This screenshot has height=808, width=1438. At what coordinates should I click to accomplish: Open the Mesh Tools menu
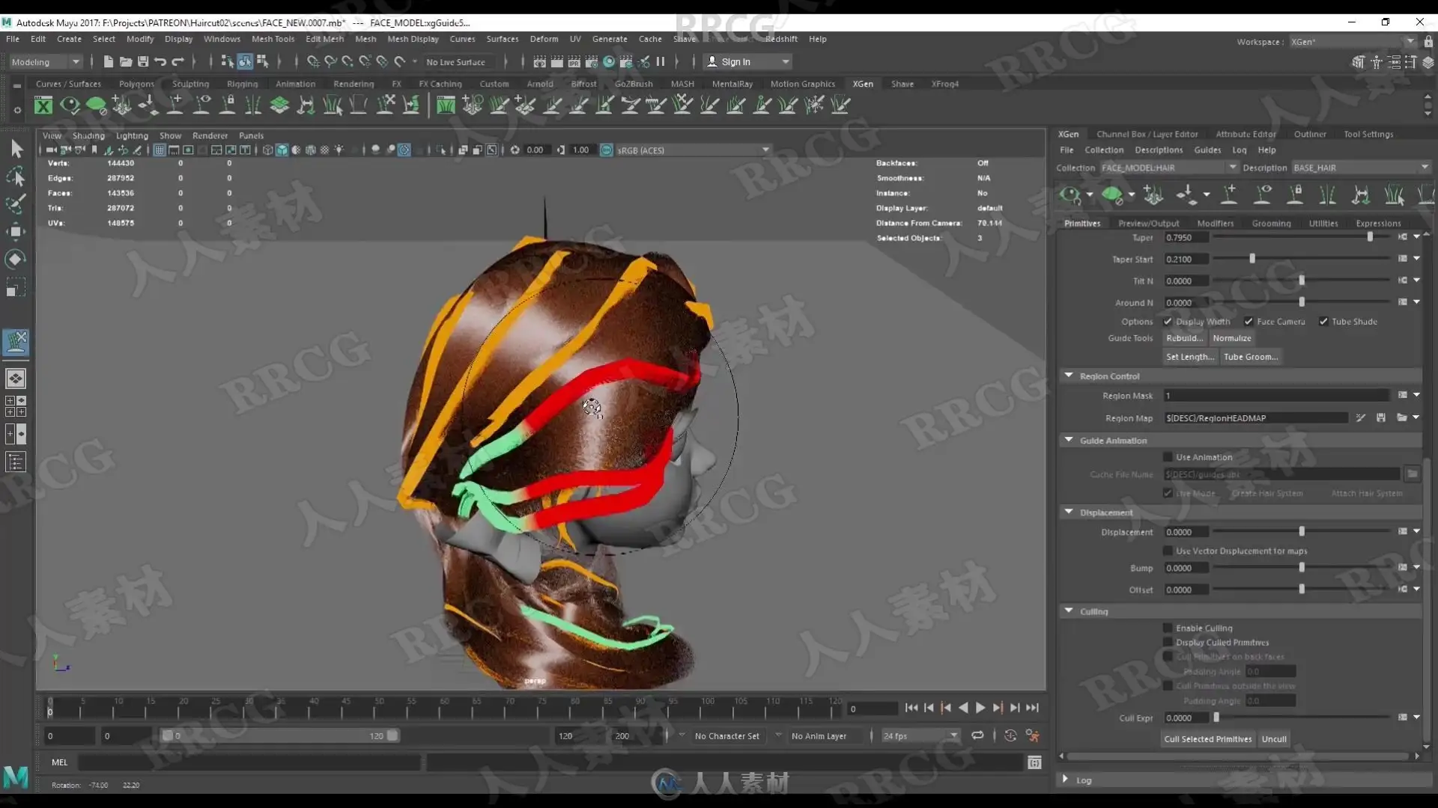point(273,39)
